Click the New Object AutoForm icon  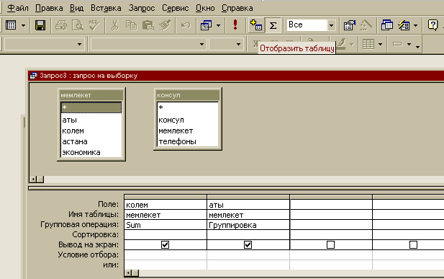click(404, 25)
